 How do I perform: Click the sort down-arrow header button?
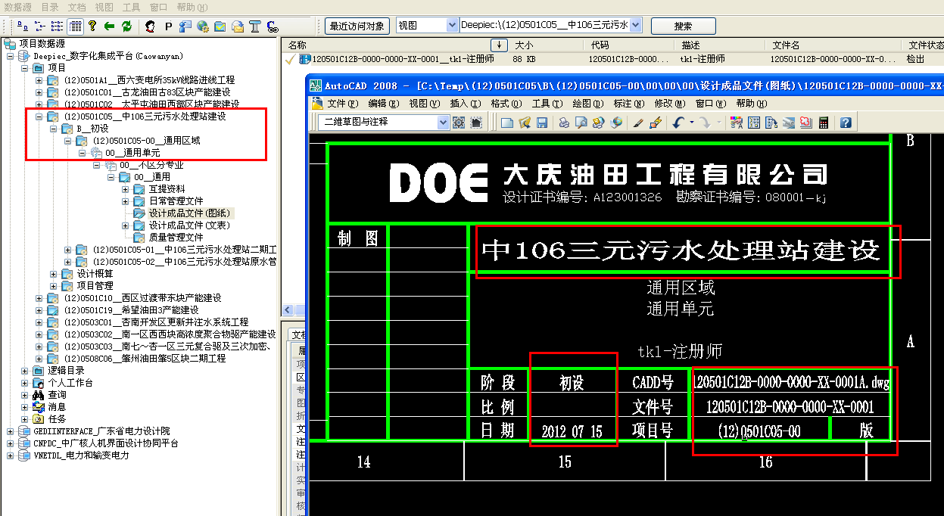point(499,45)
